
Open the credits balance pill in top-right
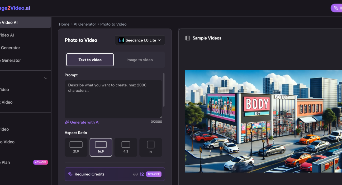pos(338,8)
